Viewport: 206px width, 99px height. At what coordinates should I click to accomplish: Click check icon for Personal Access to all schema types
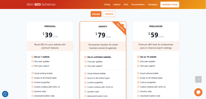[x=32, y=78]
